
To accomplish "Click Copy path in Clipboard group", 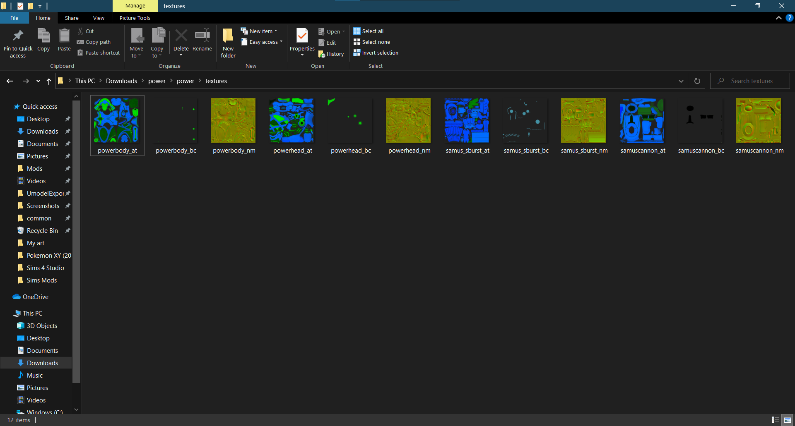I will pyautogui.click(x=94, y=42).
